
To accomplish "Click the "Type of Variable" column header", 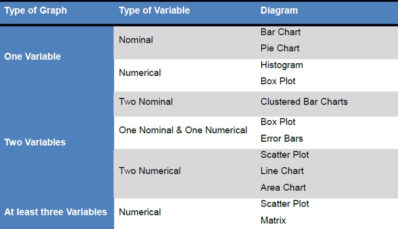I will point(154,10).
